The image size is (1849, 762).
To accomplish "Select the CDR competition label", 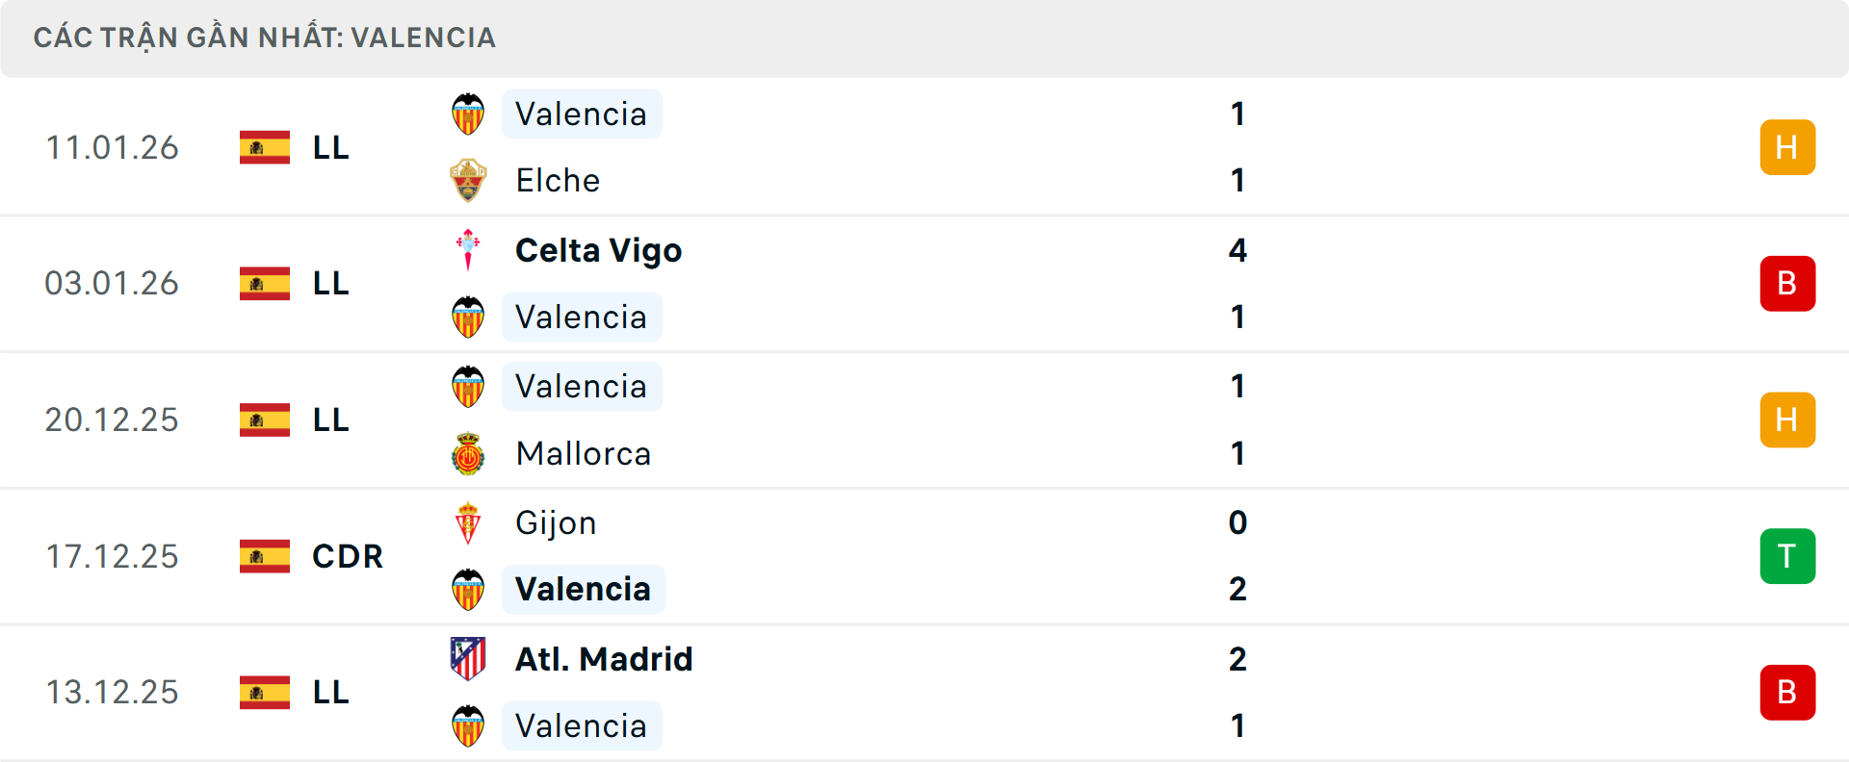I will [x=348, y=556].
